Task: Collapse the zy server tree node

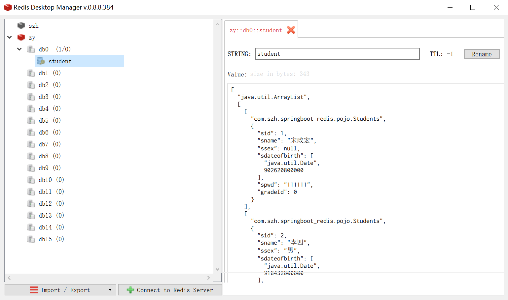Action: 10,37
